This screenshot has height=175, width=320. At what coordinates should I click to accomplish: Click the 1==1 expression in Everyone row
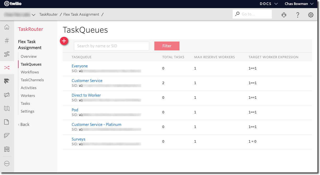click(252, 68)
